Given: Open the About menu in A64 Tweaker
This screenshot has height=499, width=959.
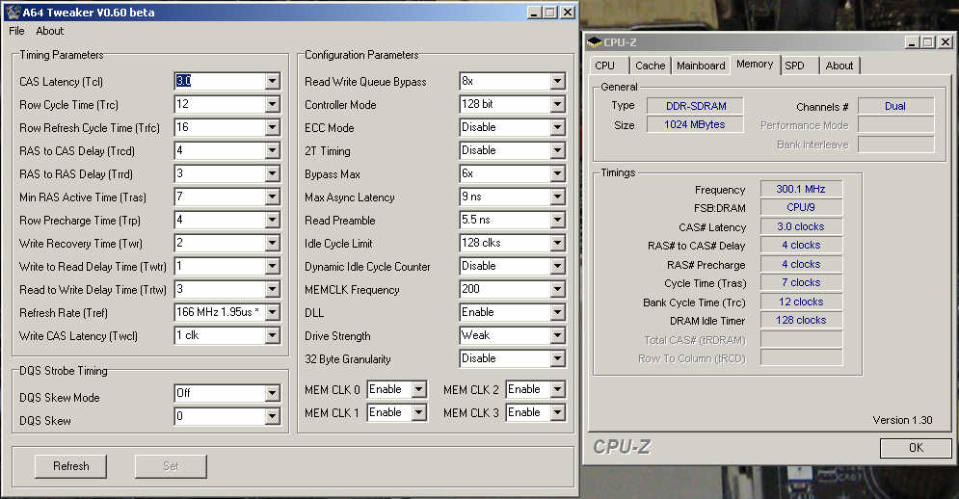Looking at the screenshot, I should tap(49, 31).
